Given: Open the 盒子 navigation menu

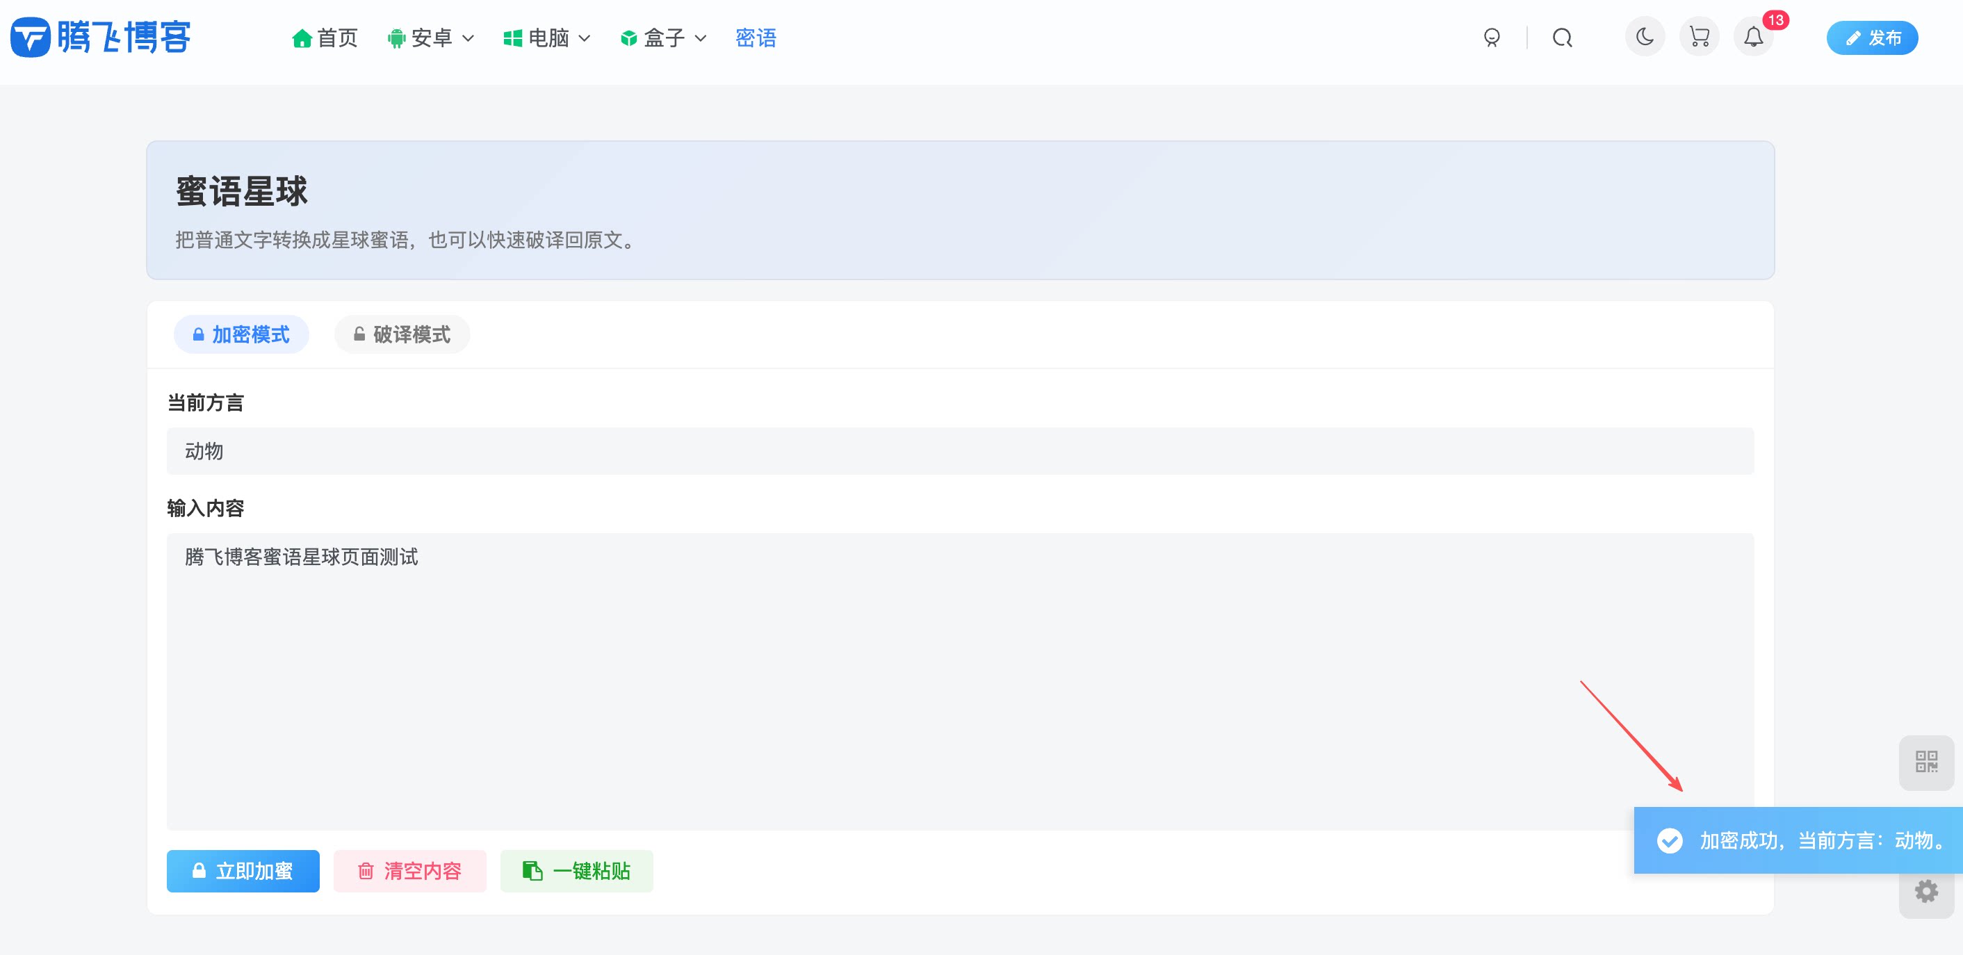Looking at the screenshot, I should (662, 37).
